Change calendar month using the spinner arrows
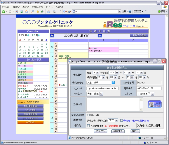 [x=39, y=35]
